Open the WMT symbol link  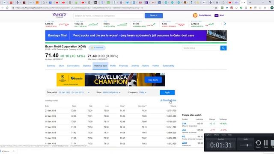185,143
